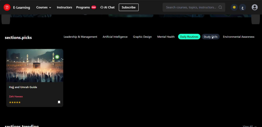Open AI Chat from the navbar

click(x=107, y=7)
